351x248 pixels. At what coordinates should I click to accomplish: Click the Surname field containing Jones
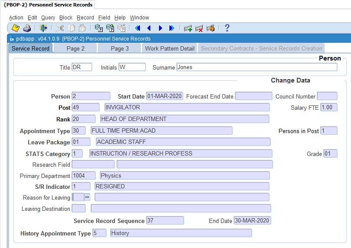point(257,67)
